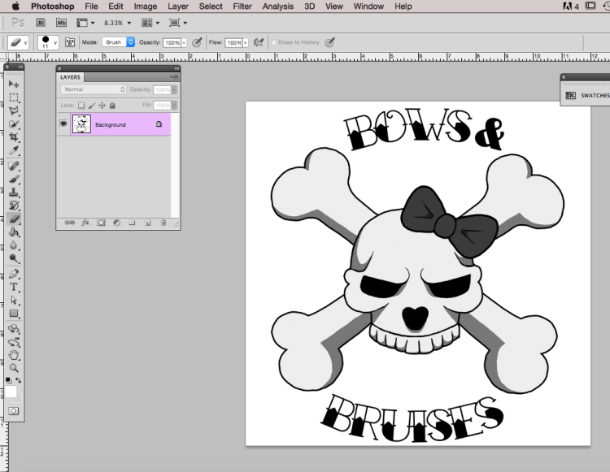
Task: Select the Healing Brush tool
Action: (x=14, y=167)
